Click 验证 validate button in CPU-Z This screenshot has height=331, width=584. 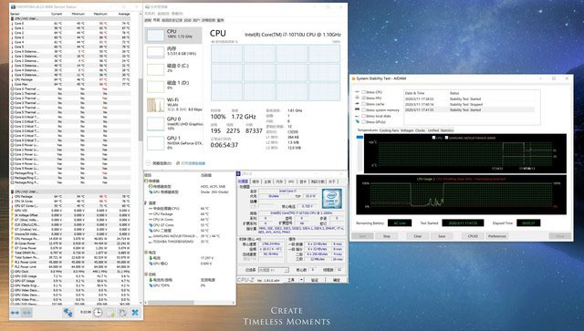tap(315, 280)
